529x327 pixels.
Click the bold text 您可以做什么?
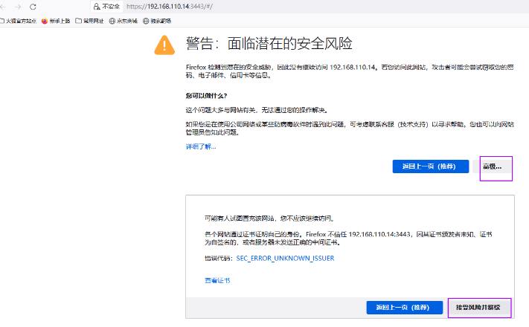206,96
